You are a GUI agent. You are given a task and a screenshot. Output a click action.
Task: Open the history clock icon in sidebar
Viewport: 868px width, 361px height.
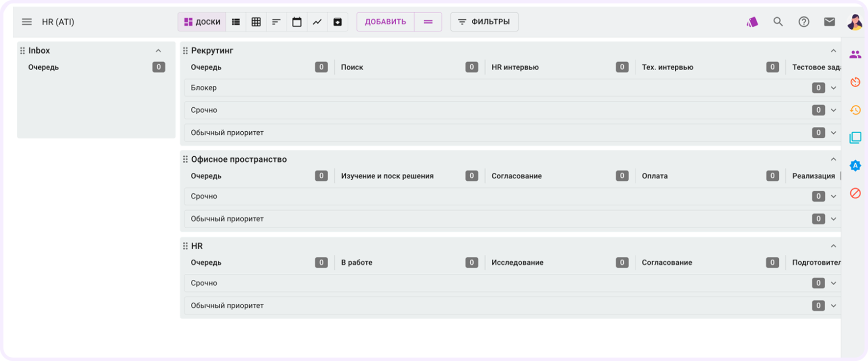855,110
